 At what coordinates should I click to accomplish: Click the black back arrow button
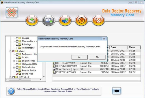(x=116, y=91)
